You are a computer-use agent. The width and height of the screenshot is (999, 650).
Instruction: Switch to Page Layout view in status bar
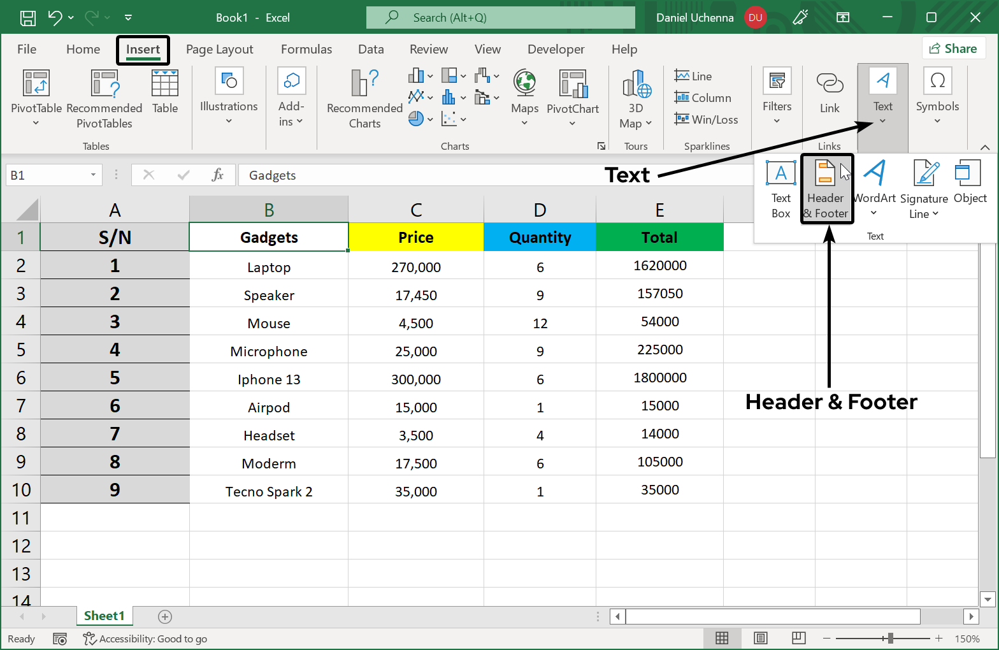[x=760, y=638]
